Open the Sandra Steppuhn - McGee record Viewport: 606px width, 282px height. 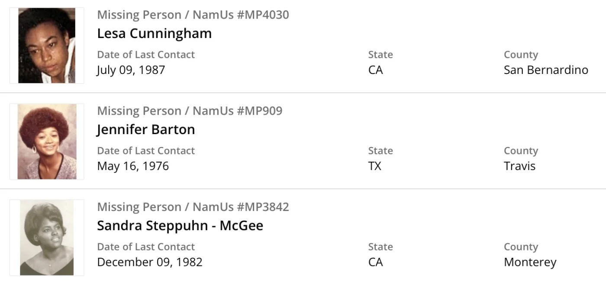(x=180, y=225)
